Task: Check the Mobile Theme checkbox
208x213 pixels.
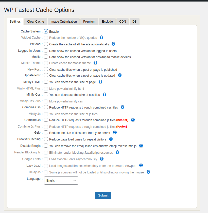Action: point(46,63)
